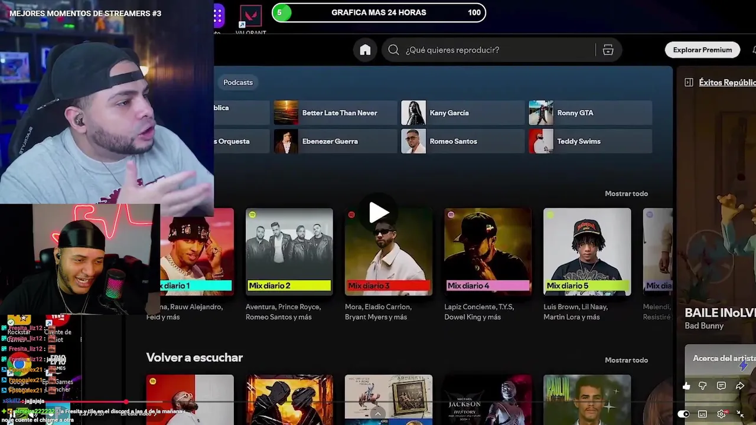Click the magnifier search icon in Spotify
This screenshot has width=756, height=425.
394,50
